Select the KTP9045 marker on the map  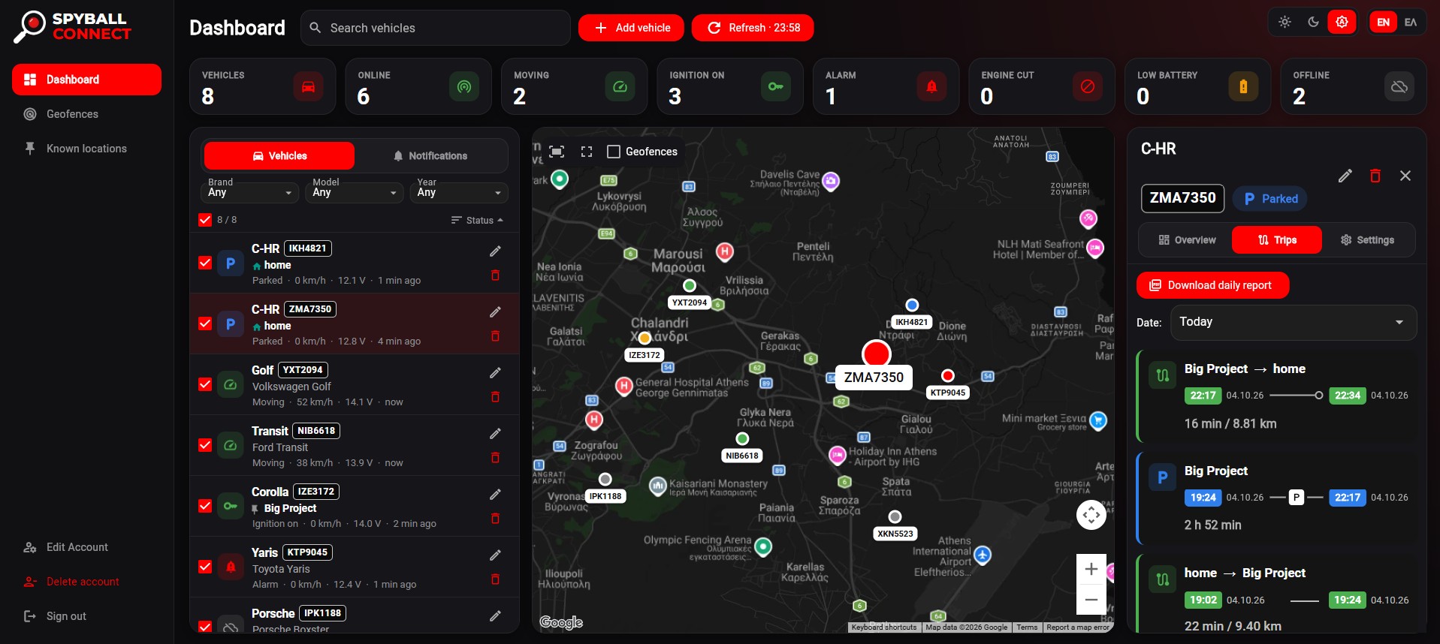[948, 375]
